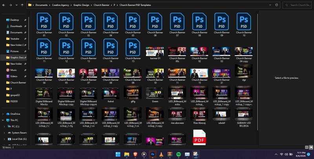Select the Church Banner 12 PSD file
Screen dimensions: 314x159
66,51
